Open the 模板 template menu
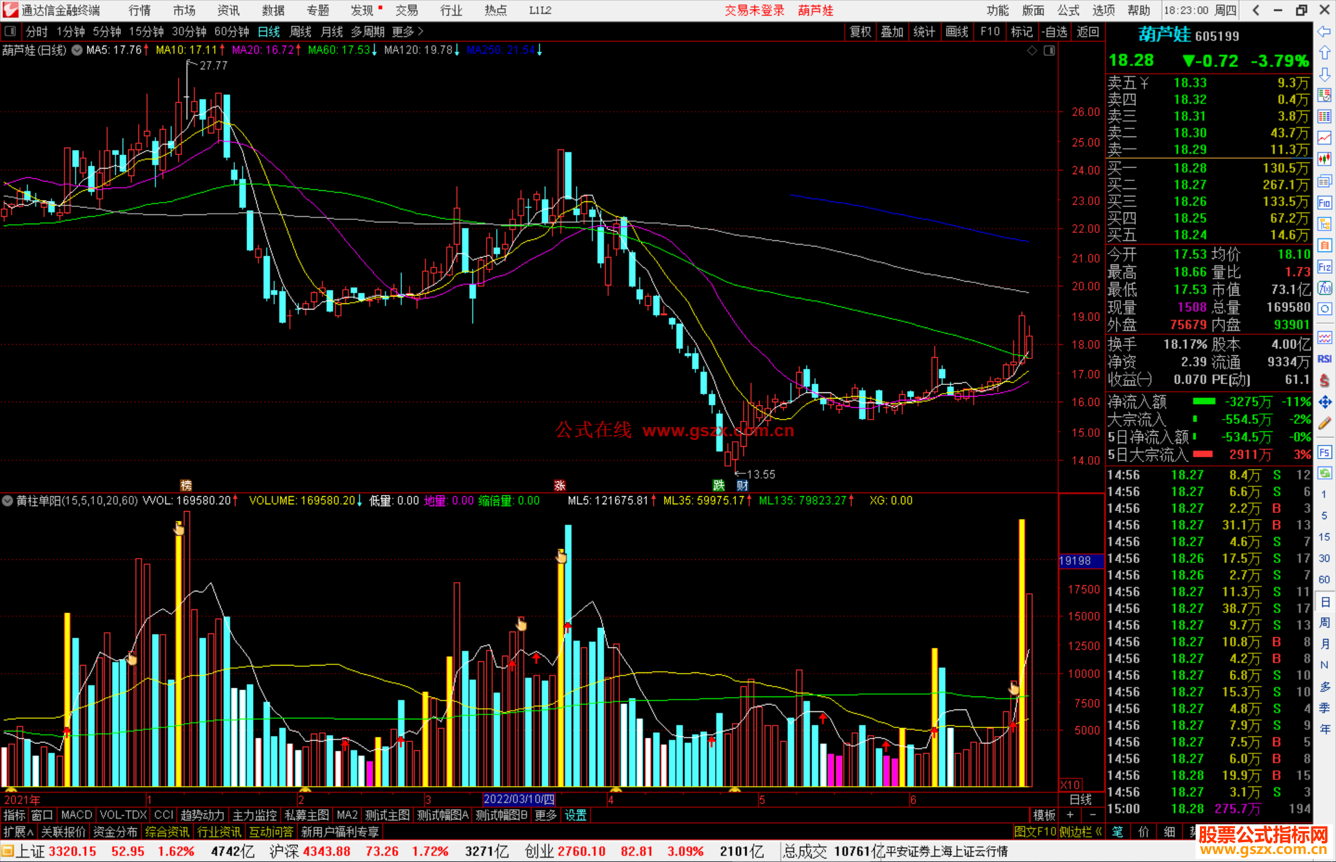This screenshot has width=1336, height=862. tap(1044, 815)
